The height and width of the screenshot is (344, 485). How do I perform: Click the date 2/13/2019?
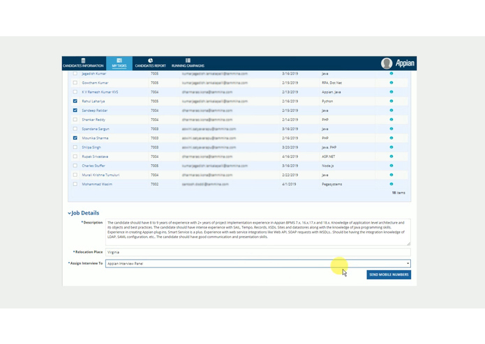(x=290, y=92)
